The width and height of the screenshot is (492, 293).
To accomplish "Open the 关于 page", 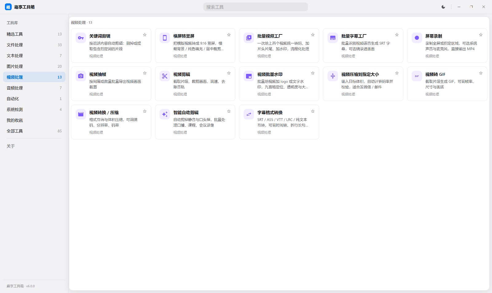I will point(34,146).
